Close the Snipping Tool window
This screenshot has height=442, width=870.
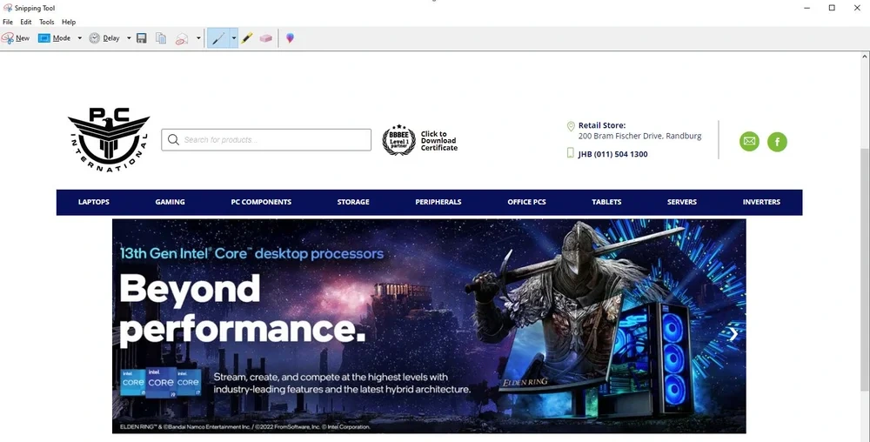pyautogui.click(x=857, y=8)
